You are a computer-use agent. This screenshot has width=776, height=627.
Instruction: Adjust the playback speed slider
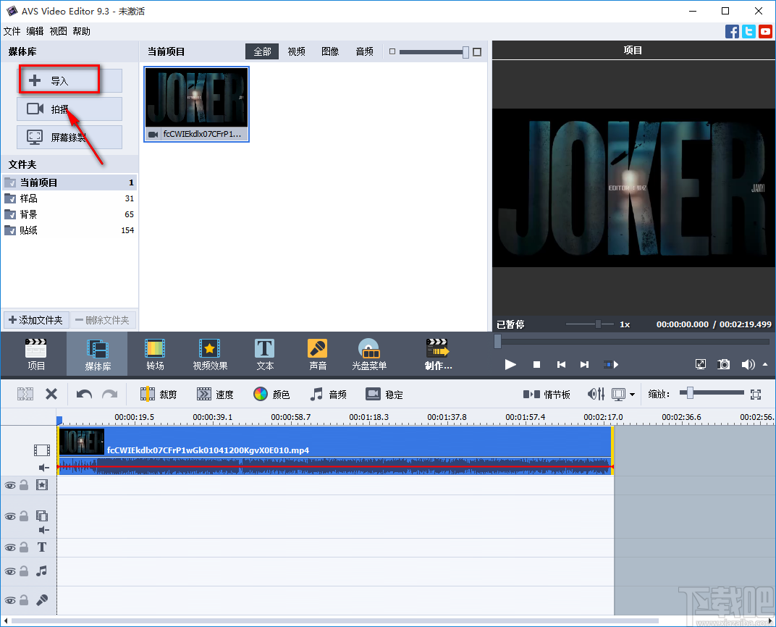598,324
